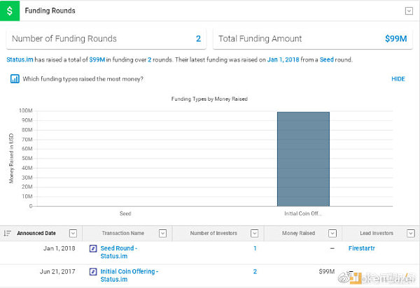Click investor count 1 in Seed Round row

point(255,248)
